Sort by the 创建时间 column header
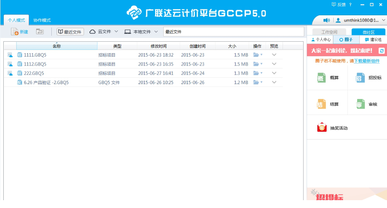The image size is (387, 208). 198,46
